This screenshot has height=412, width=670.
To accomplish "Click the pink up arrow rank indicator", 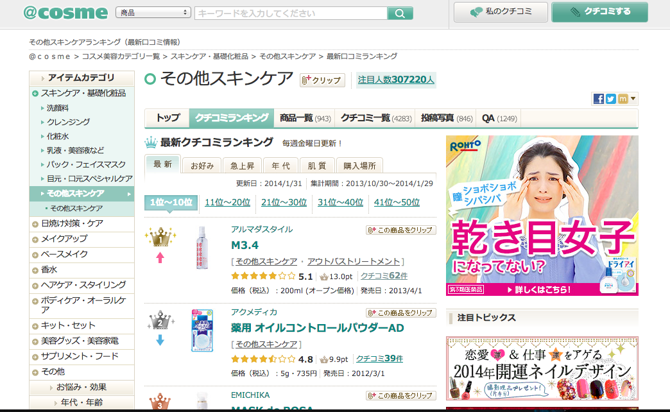I will click(160, 257).
